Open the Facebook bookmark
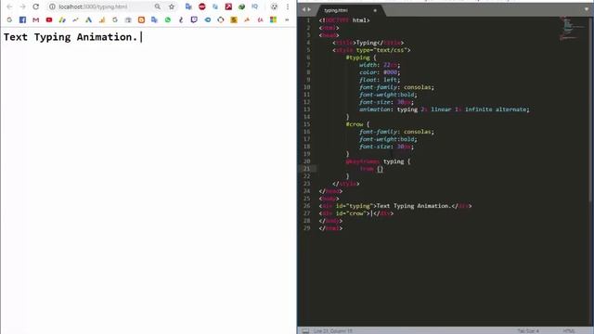Viewport: 594px width, 334px height. pos(22,19)
